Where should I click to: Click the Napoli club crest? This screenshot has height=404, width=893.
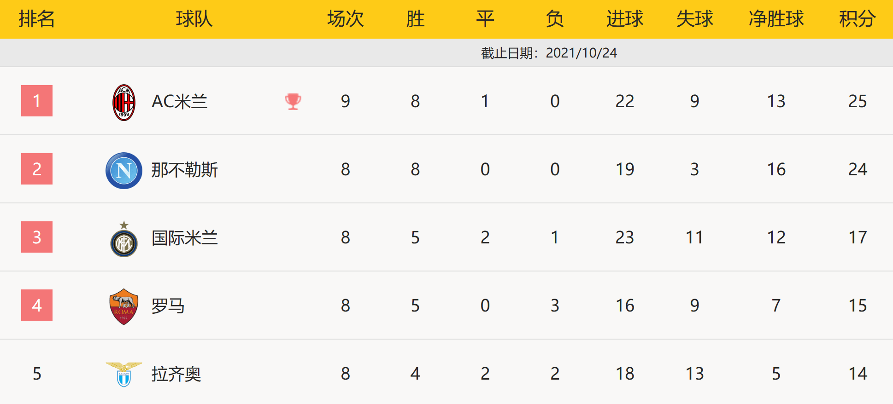pos(124,171)
